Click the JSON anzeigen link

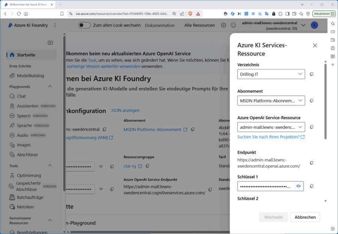[125, 110]
